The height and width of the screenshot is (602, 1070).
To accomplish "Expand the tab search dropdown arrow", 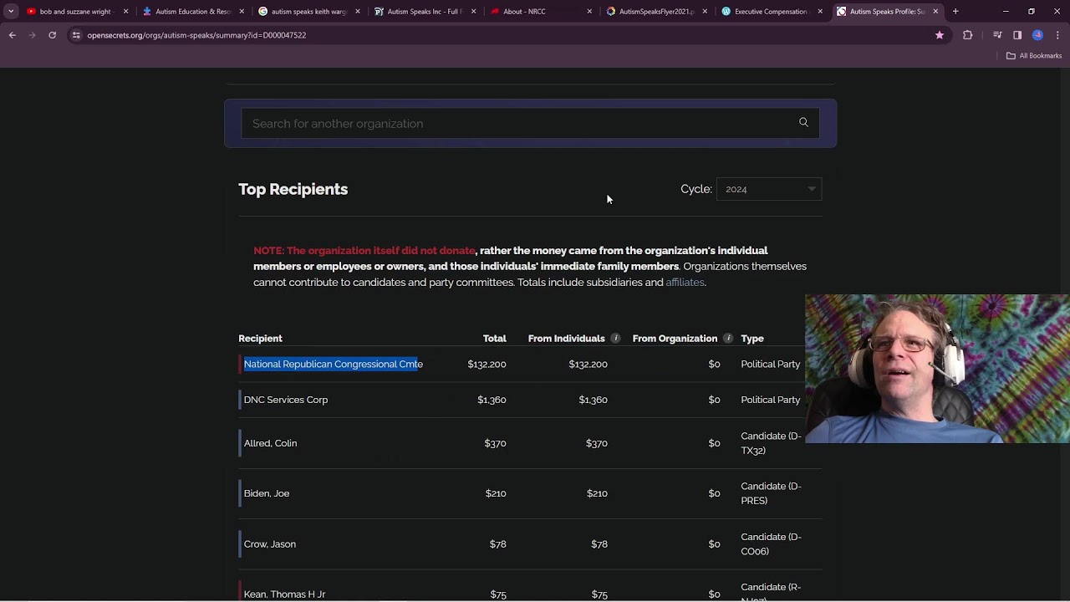I will (x=11, y=12).
